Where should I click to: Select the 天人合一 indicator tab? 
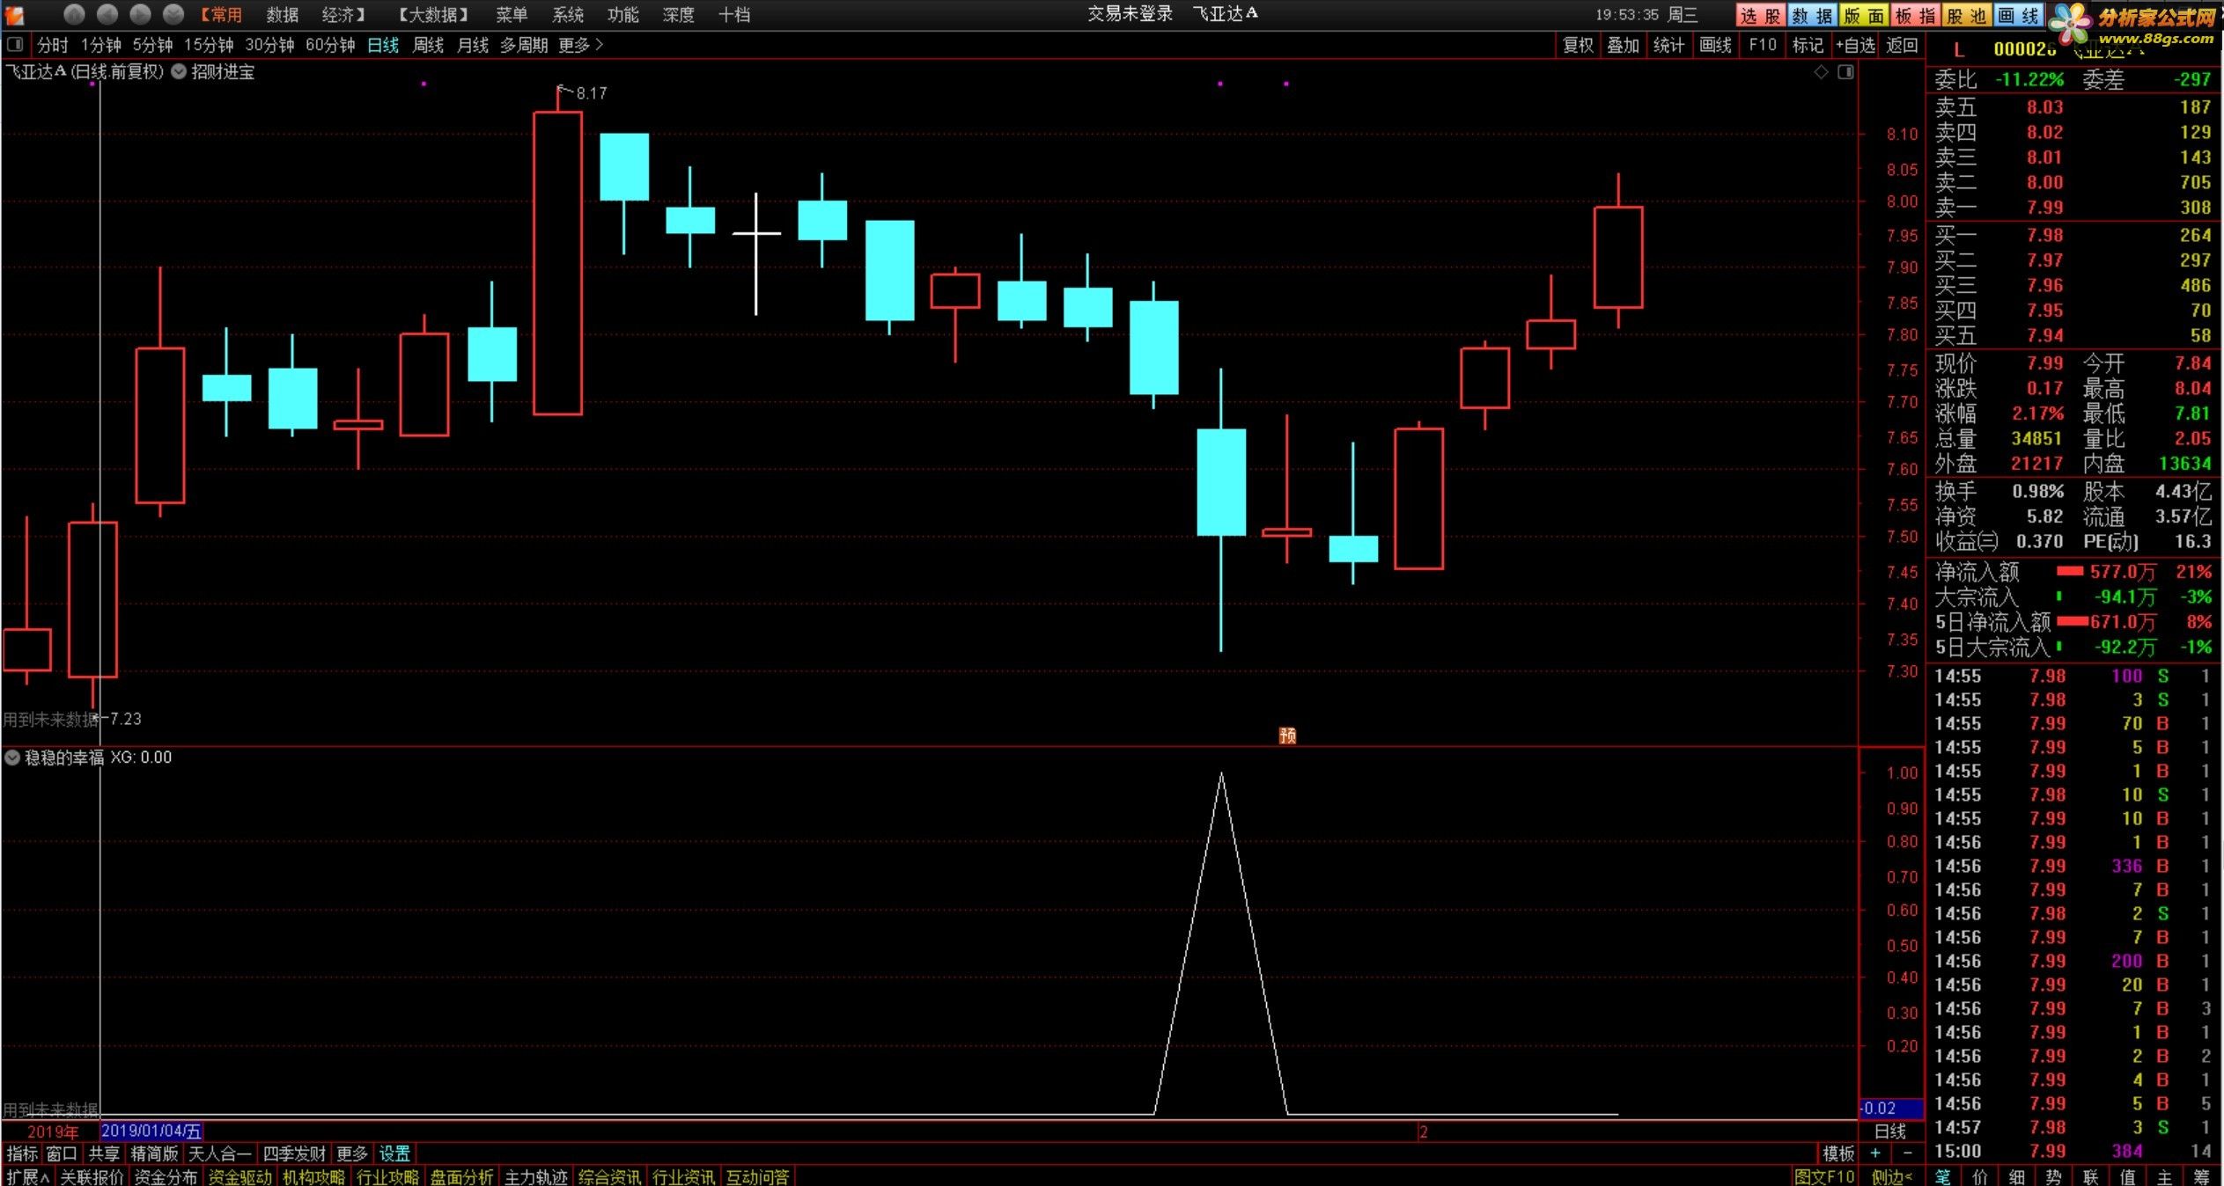[220, 1153]
